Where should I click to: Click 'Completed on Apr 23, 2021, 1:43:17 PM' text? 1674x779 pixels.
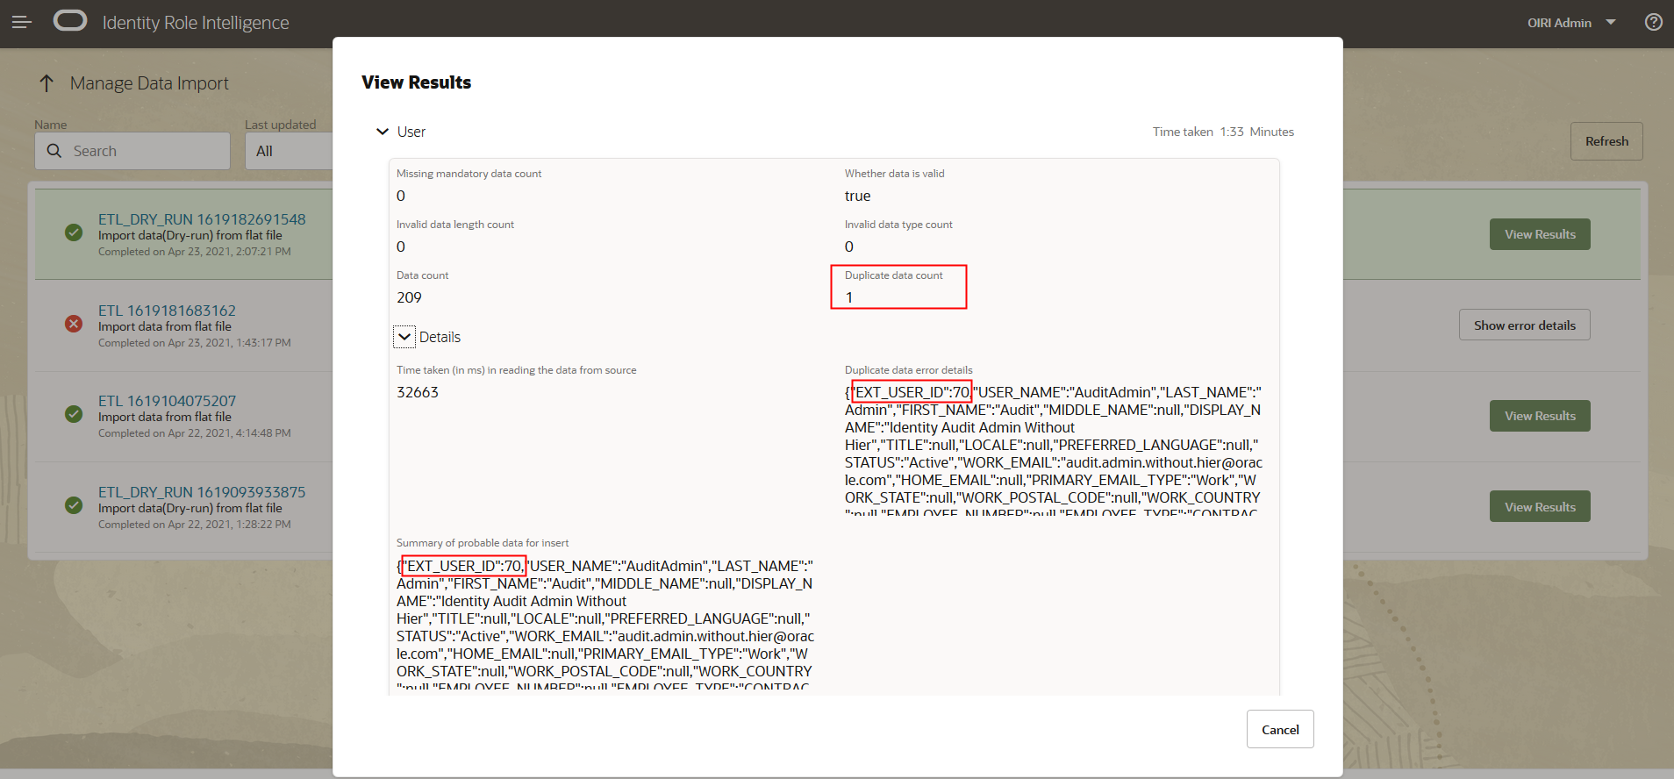coord(195,343)
